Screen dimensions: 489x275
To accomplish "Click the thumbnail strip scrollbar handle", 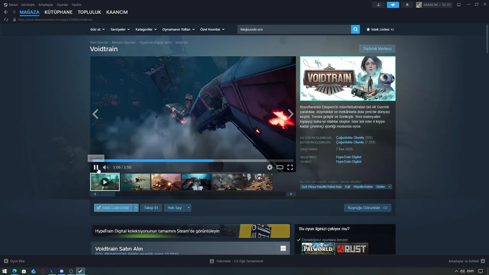I will tap(107, 194).
